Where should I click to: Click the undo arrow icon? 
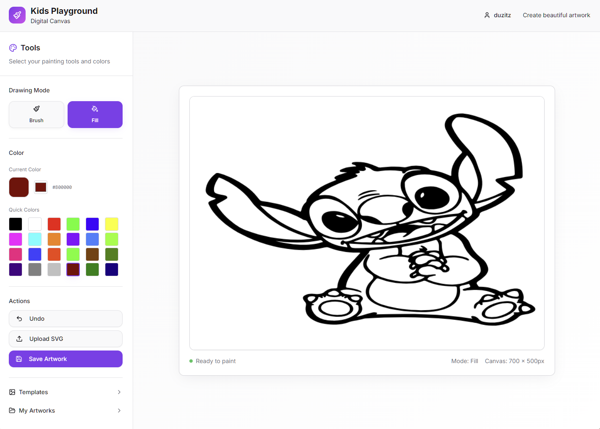pos(19,319)
